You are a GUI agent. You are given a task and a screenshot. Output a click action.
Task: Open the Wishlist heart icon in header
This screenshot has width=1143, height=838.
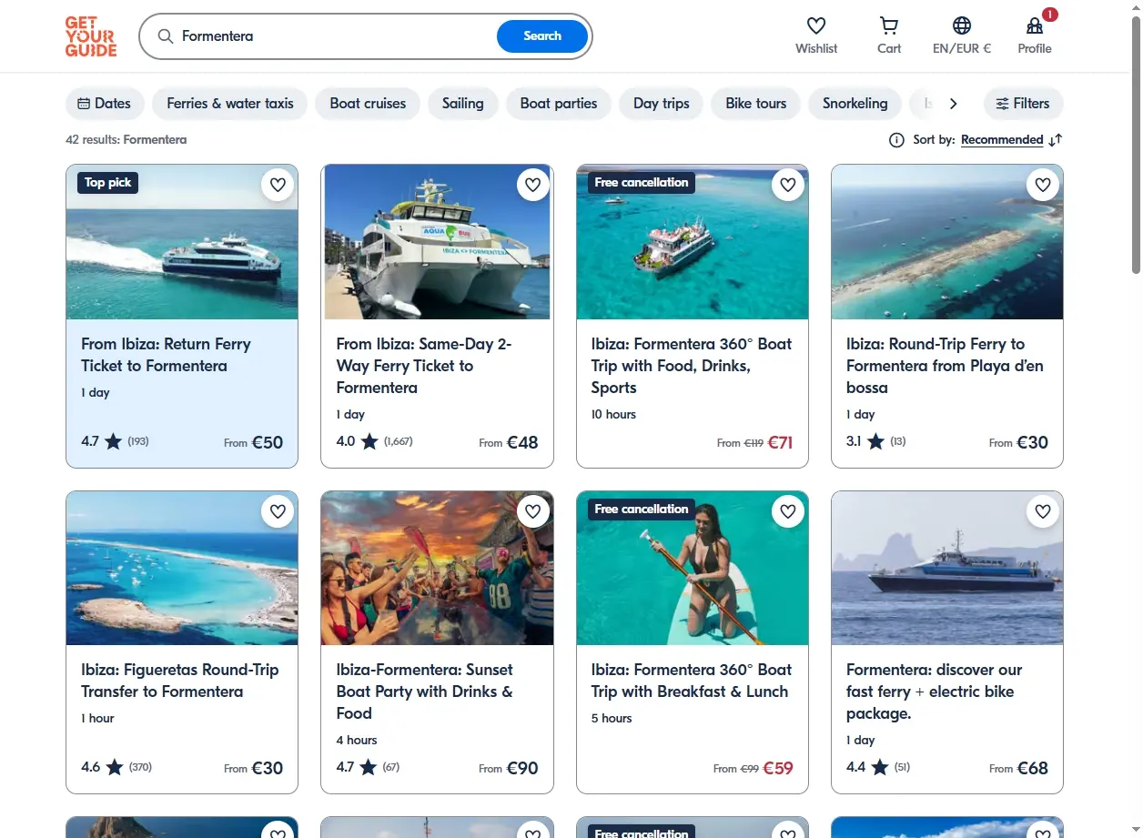[816, 25]
